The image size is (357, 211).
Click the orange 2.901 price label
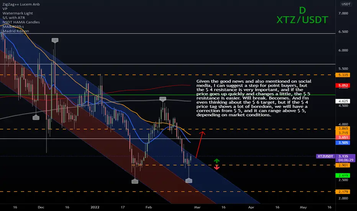coord(343,165)
